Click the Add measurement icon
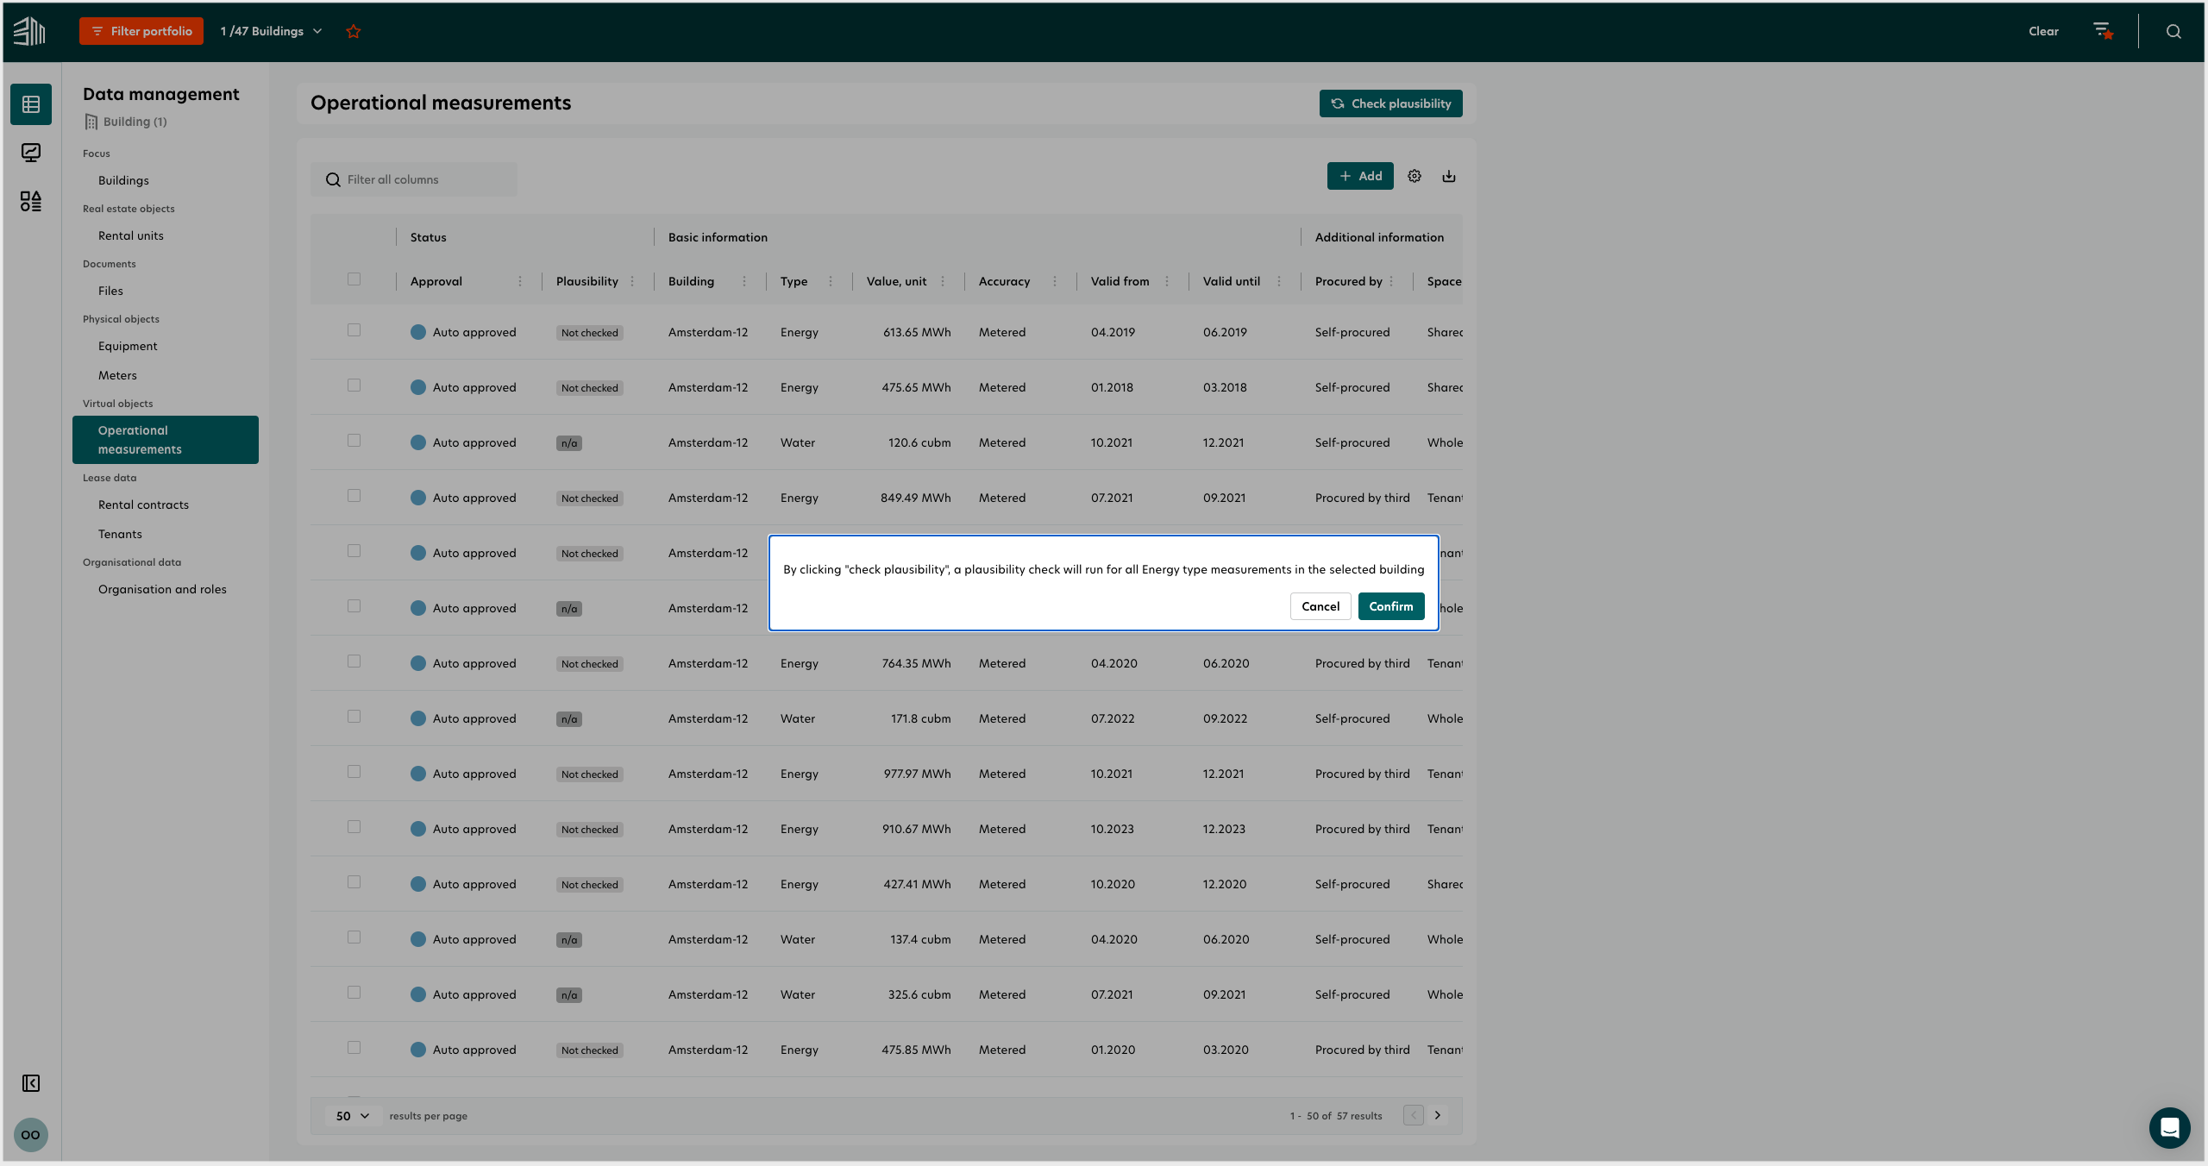Viewport: 2208px width, 1166px height. (x=1359, y=175)
